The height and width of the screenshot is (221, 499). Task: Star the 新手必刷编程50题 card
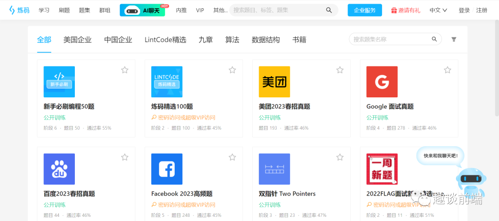pyautogui.click(x=125, y=70)
